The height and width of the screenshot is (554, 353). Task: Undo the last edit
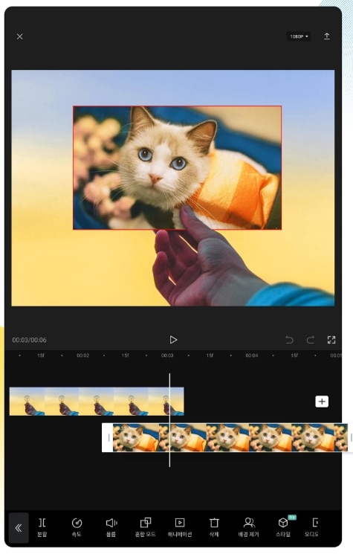click(289, 340)
